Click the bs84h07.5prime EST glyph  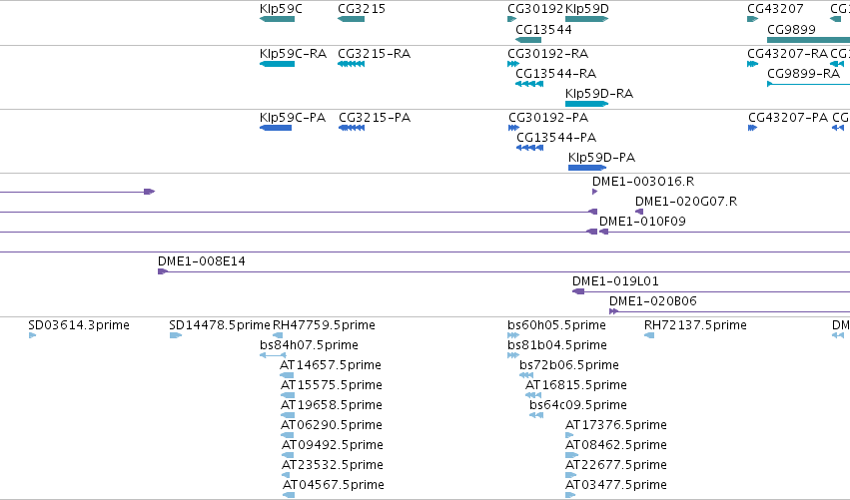point(273,356)
